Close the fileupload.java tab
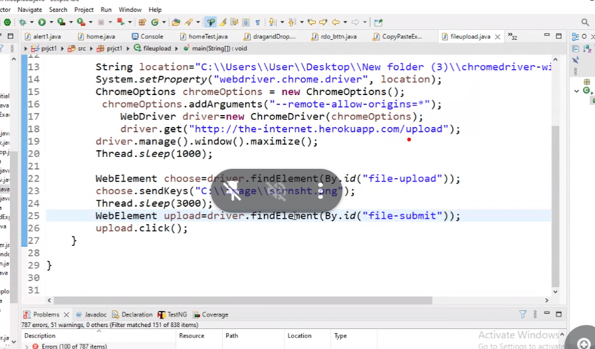Viewport: 595px width, 349px height. pyautogui.click(x=497, y=37)
